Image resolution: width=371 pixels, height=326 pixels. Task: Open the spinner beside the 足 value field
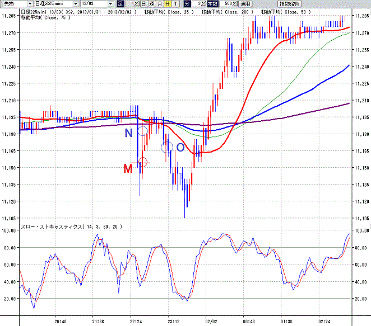[137, 4]
